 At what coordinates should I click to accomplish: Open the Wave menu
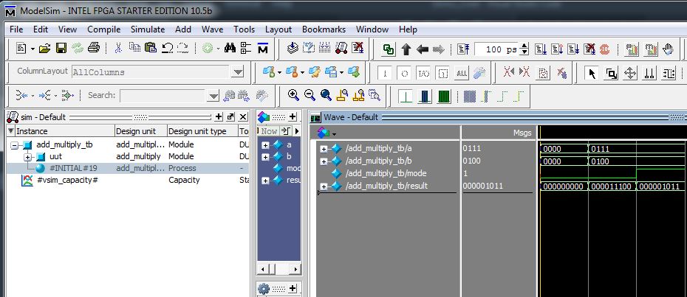tap(212, 29)
